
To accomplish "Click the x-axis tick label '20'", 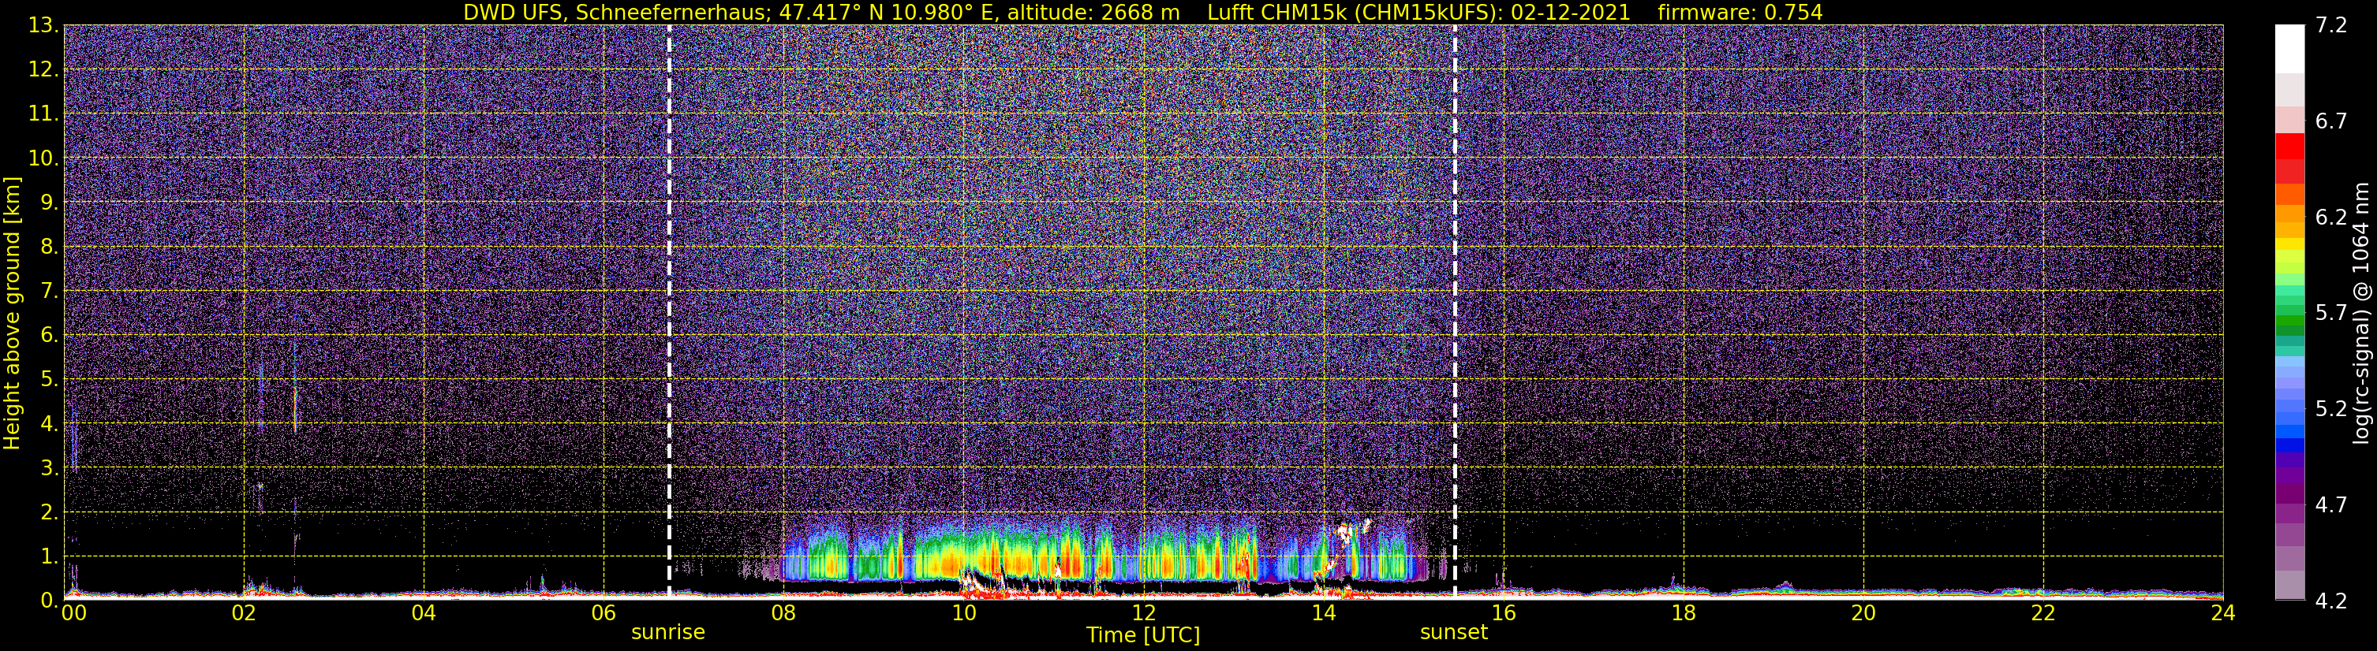I will [x=1863, y=613].
